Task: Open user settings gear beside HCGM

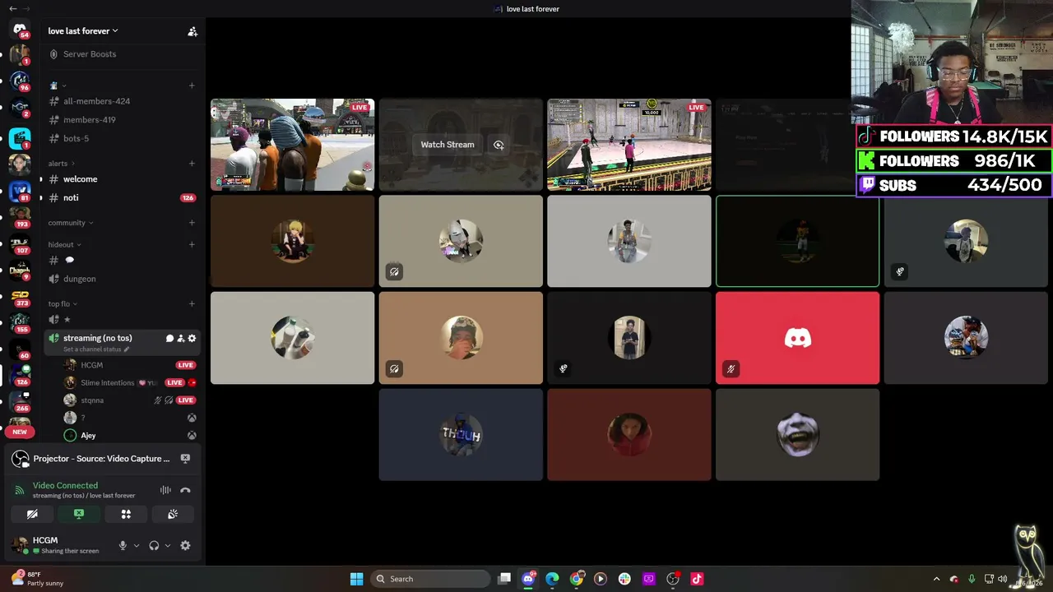Action: (185, 545)
